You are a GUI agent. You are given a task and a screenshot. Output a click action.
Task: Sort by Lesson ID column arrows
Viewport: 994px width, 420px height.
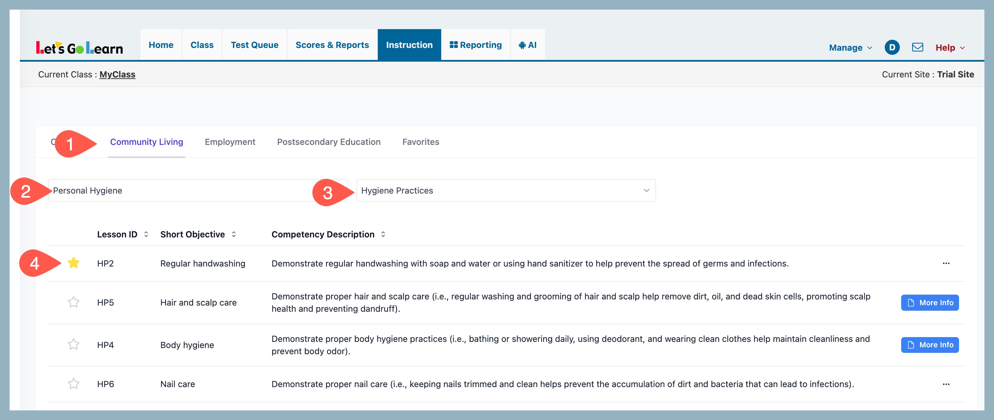point(146,234)
